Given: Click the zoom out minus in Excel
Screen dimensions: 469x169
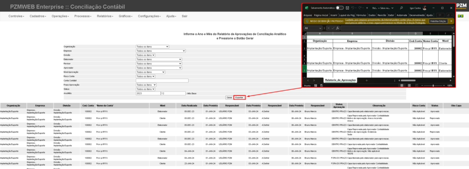Looking at the screenshot, I should 422,86.
